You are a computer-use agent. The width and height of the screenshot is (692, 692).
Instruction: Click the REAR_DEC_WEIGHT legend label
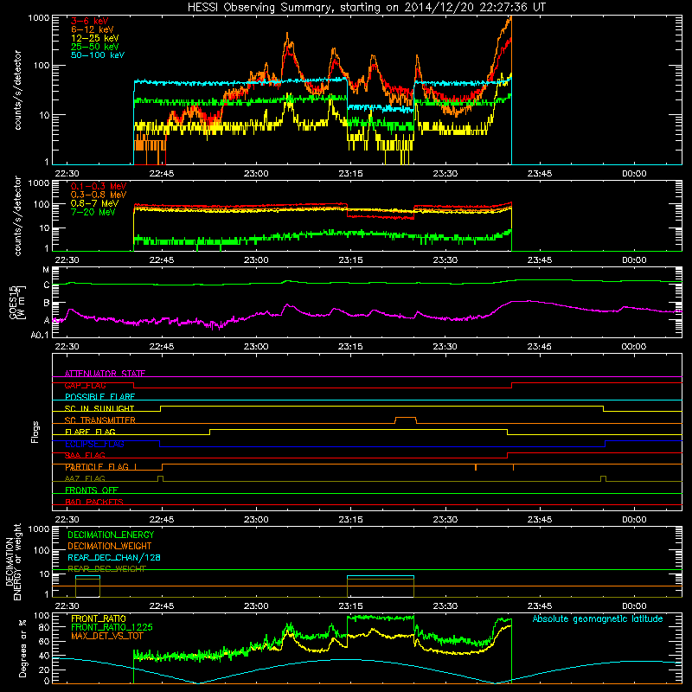(x=106, y=569)
